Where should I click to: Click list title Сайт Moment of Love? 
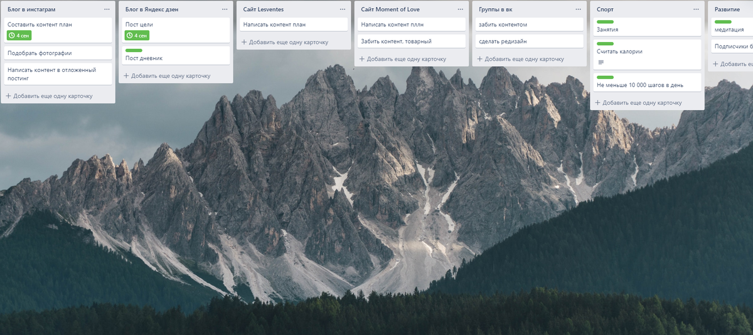(x=390, y=9)
